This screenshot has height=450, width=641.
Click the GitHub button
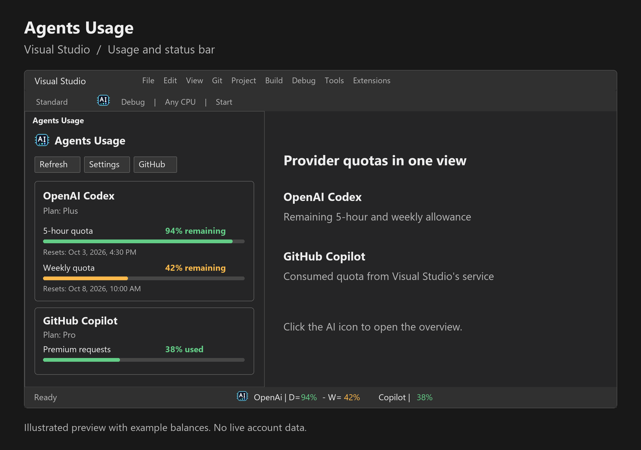click(x=155, y=164)
